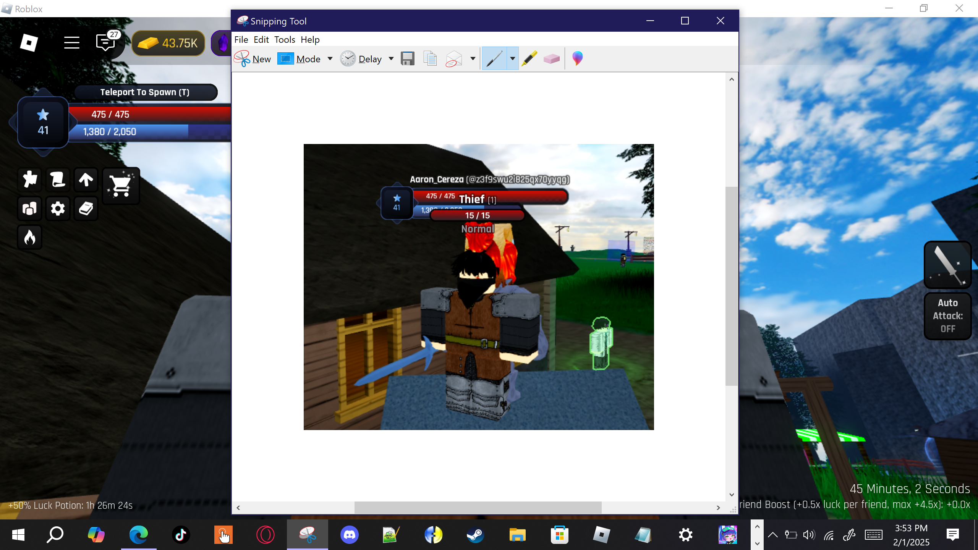Viewport: 978px width, 550px height.
Task: Open Paint 3D editing balloon icon
Action: (x=577, y=58)
